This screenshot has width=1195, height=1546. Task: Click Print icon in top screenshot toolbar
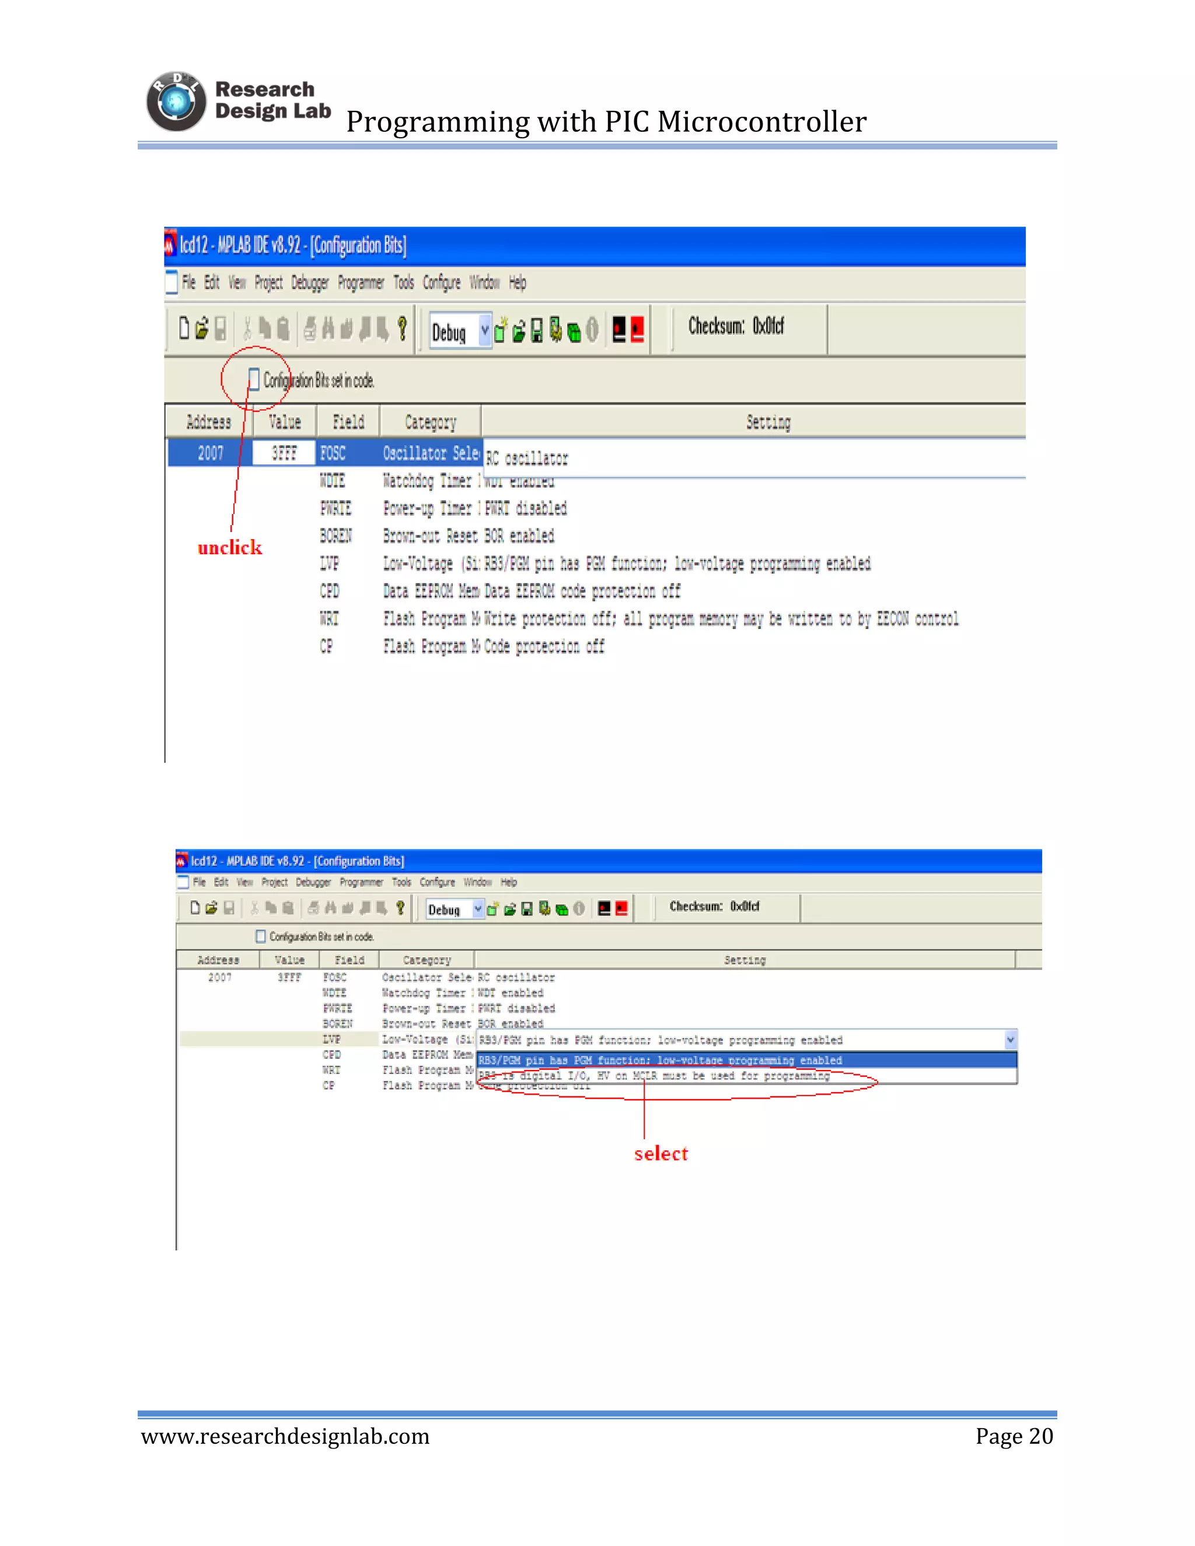tap(309, 328)
